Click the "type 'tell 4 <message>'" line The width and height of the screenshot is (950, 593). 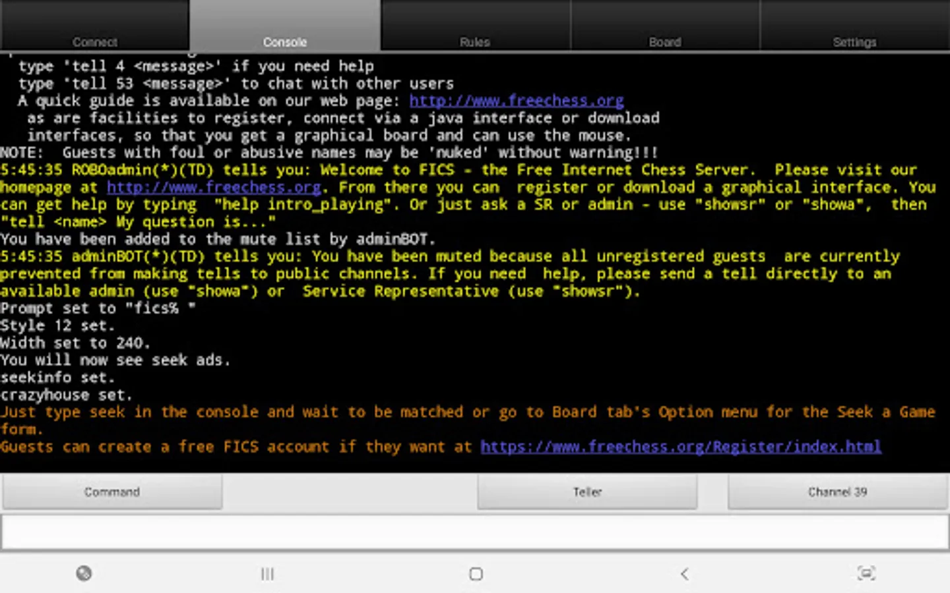pos(196,67)
